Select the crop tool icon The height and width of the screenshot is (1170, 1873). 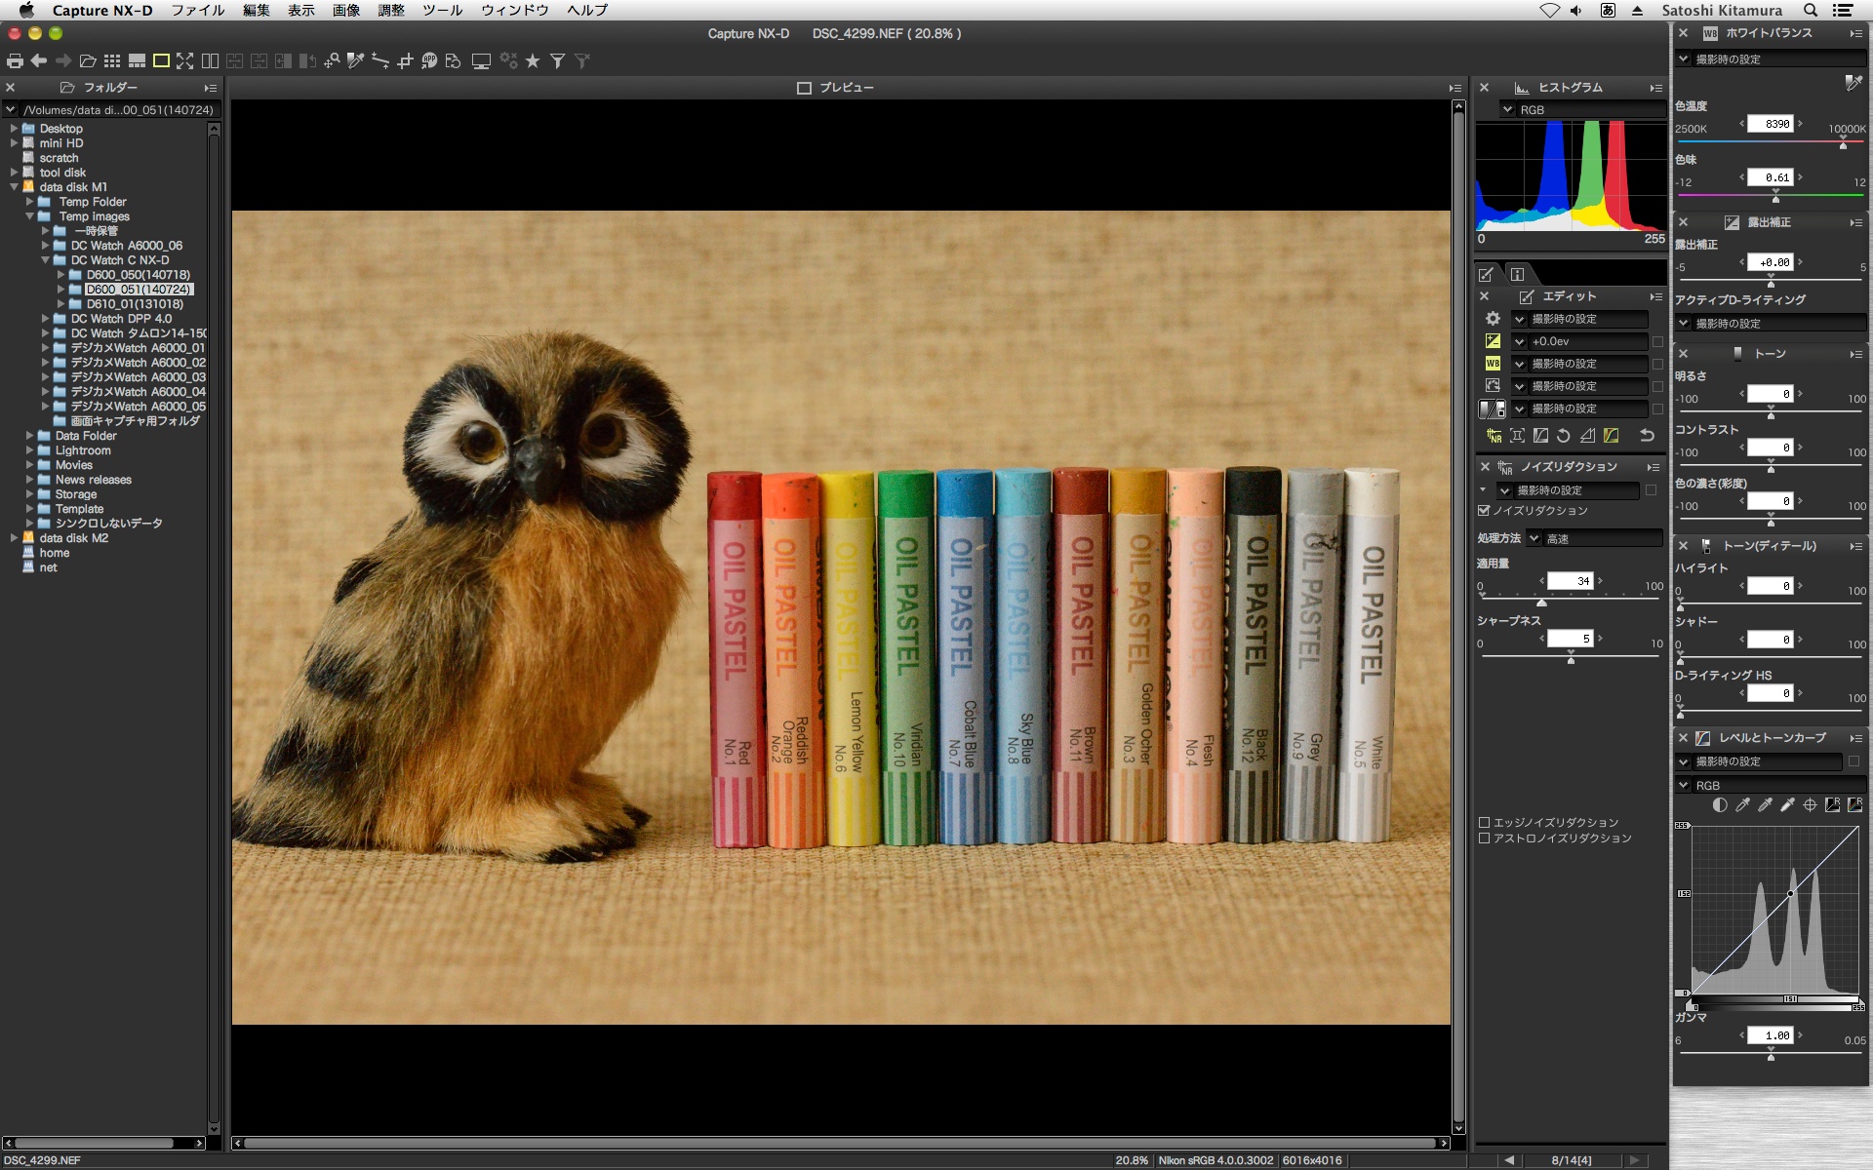[x=405, y=60]
